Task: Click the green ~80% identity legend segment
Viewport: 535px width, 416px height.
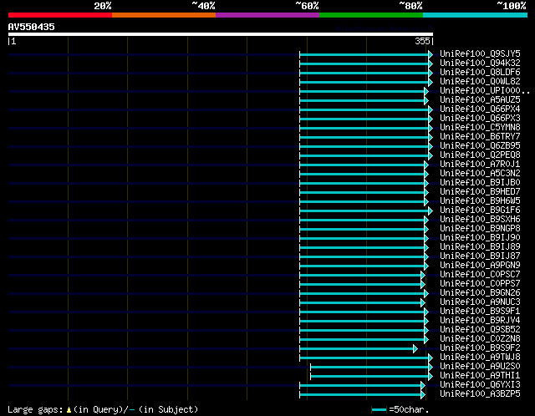Action: click(371, 15)
